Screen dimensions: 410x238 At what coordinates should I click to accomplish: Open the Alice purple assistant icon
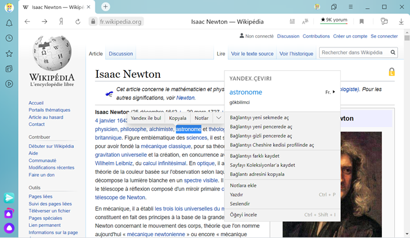click(x=9, y=228)
